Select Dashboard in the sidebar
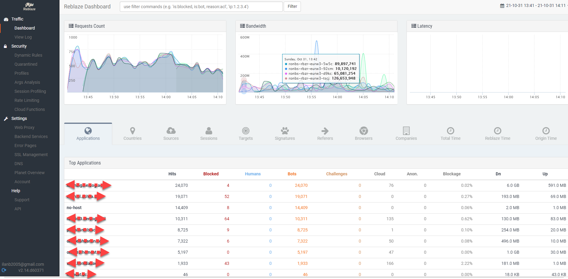 (x=25, y=28)
